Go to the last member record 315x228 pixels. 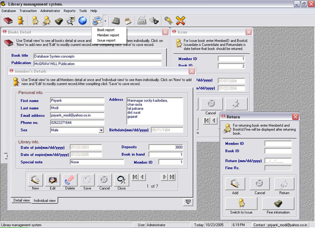pos(172,177)
